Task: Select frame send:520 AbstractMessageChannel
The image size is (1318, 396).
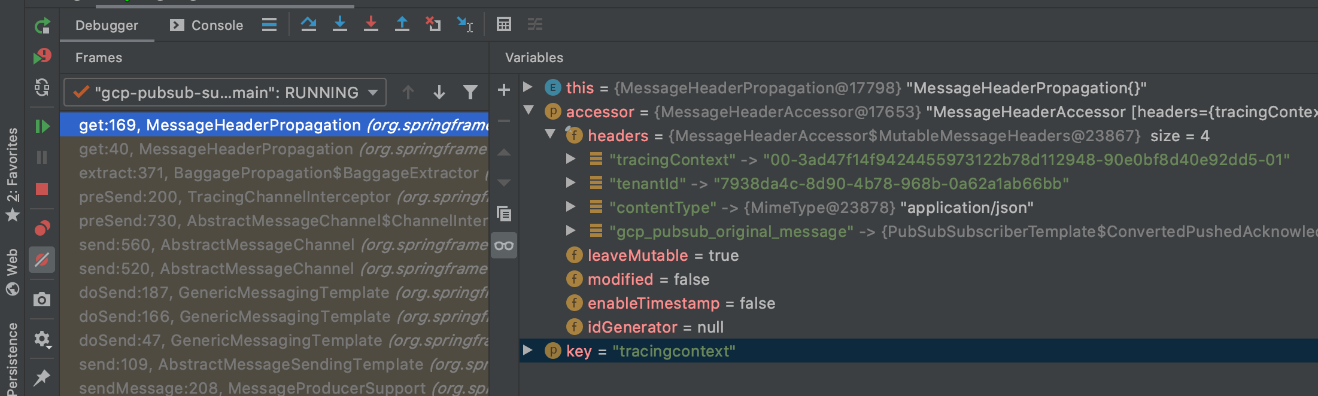Action: click(x=274, y=269)
